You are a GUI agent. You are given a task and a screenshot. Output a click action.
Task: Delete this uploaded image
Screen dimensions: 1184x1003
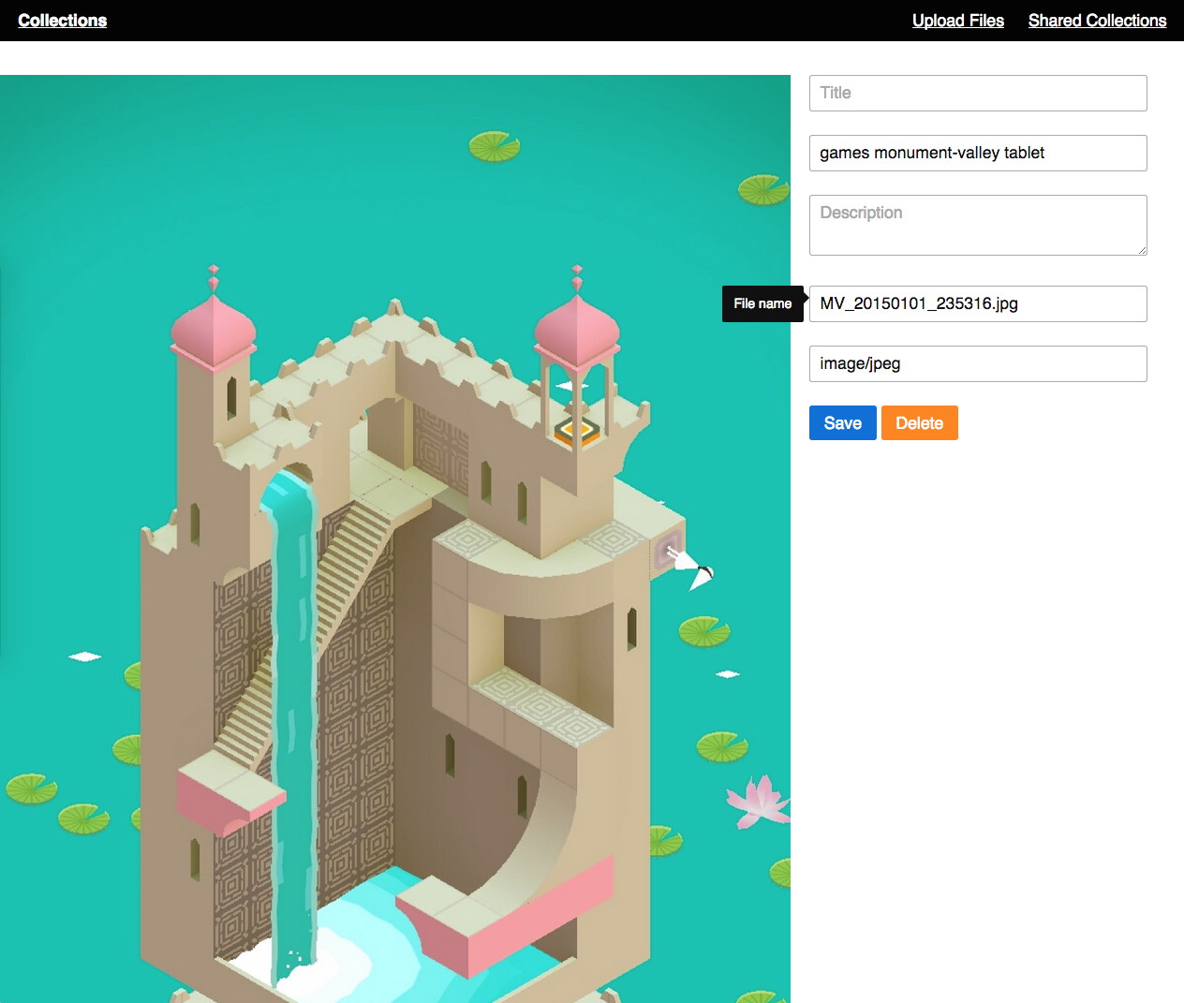point(919,423)
